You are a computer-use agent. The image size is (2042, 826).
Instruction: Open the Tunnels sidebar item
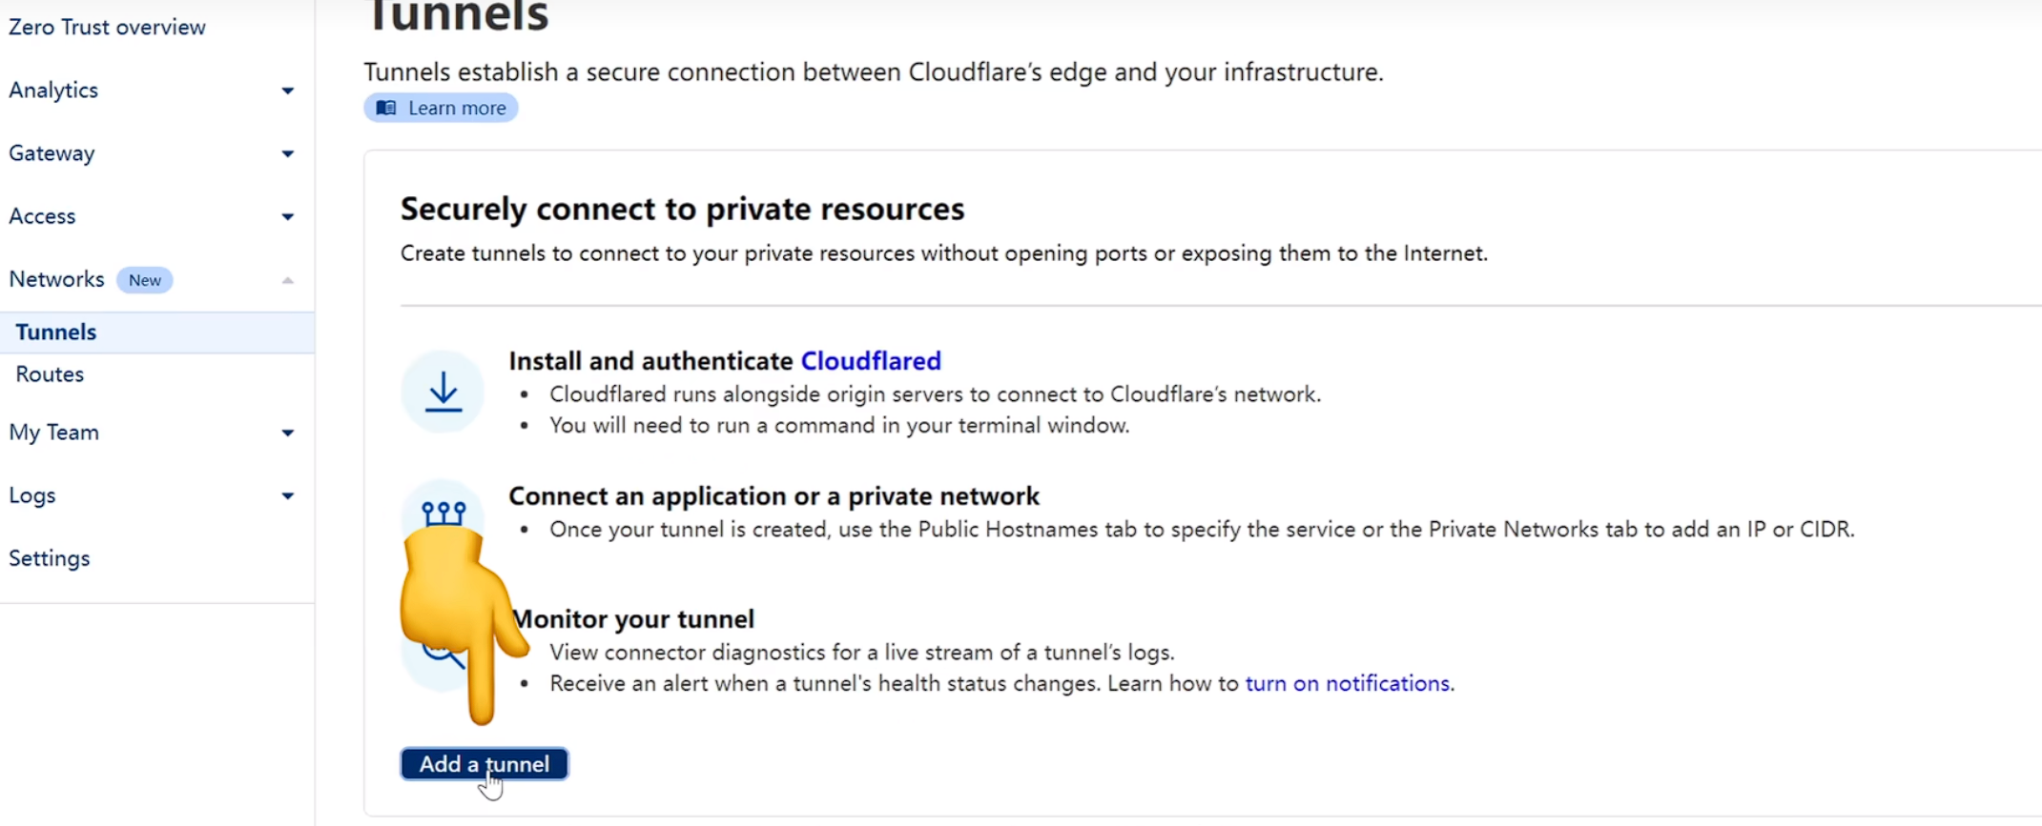56,332
